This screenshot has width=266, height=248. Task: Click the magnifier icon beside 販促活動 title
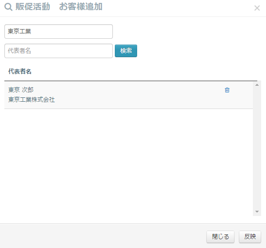point(8,7)
